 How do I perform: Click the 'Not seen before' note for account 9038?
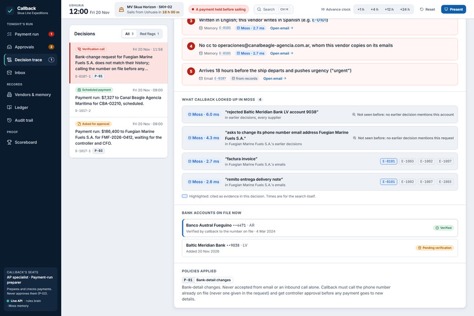(x=403, y=115)
